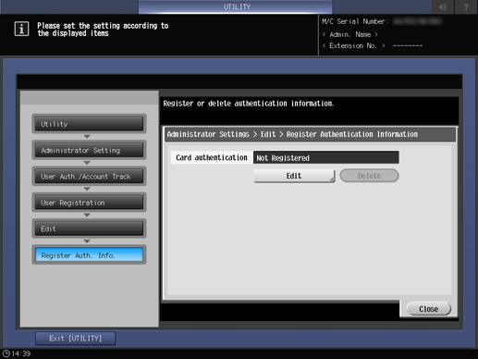Viewport: 478px width, 359px height.
Task: Go to Utility in the navigation tree
Action: click(89, 124)
